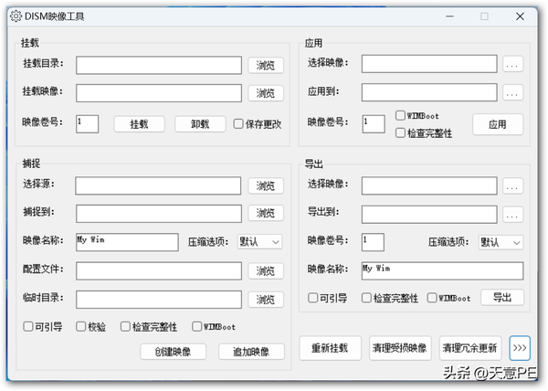Click 映像卷号 field in 挂载 section
This screenshot has height=391, width=548.
point(87,124)
